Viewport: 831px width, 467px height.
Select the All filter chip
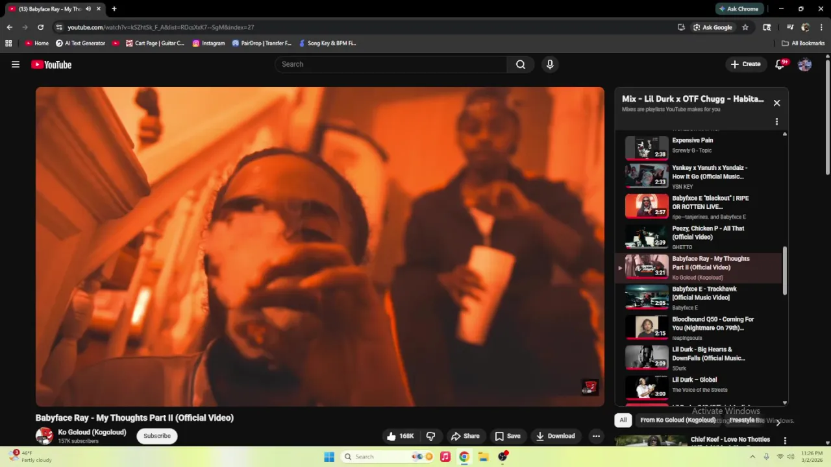click(623, 420)
